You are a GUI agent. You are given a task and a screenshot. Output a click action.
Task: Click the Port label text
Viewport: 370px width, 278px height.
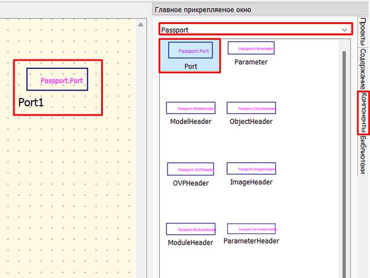(191, 67)
